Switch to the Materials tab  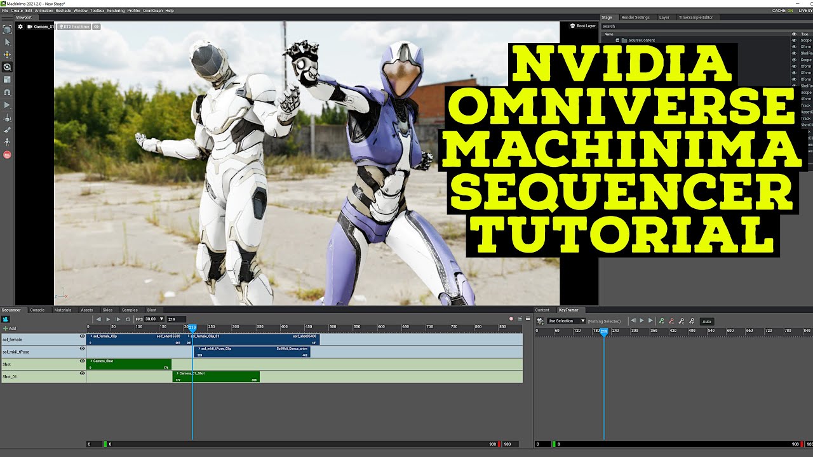pos(63,310)
